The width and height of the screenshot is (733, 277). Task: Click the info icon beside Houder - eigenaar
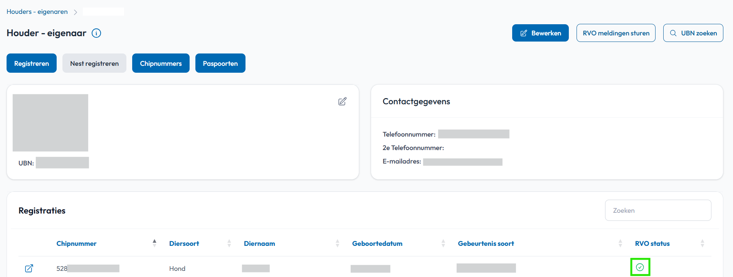[x=96, y=33]
